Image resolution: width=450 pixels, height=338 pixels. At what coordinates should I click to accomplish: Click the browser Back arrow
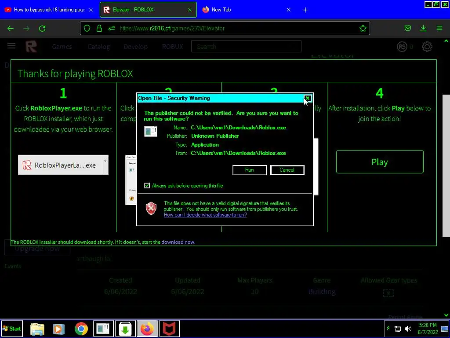click(11, 28)
